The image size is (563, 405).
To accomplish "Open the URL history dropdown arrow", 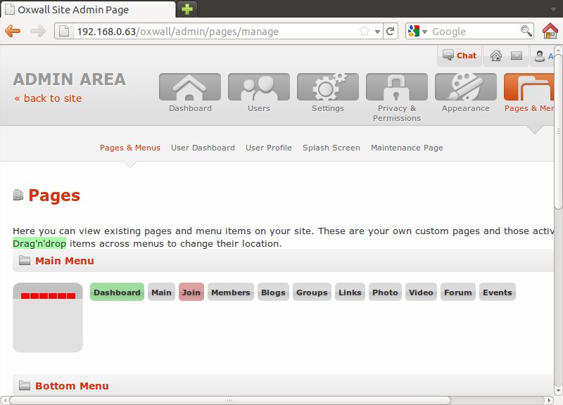I will [377, 32].
